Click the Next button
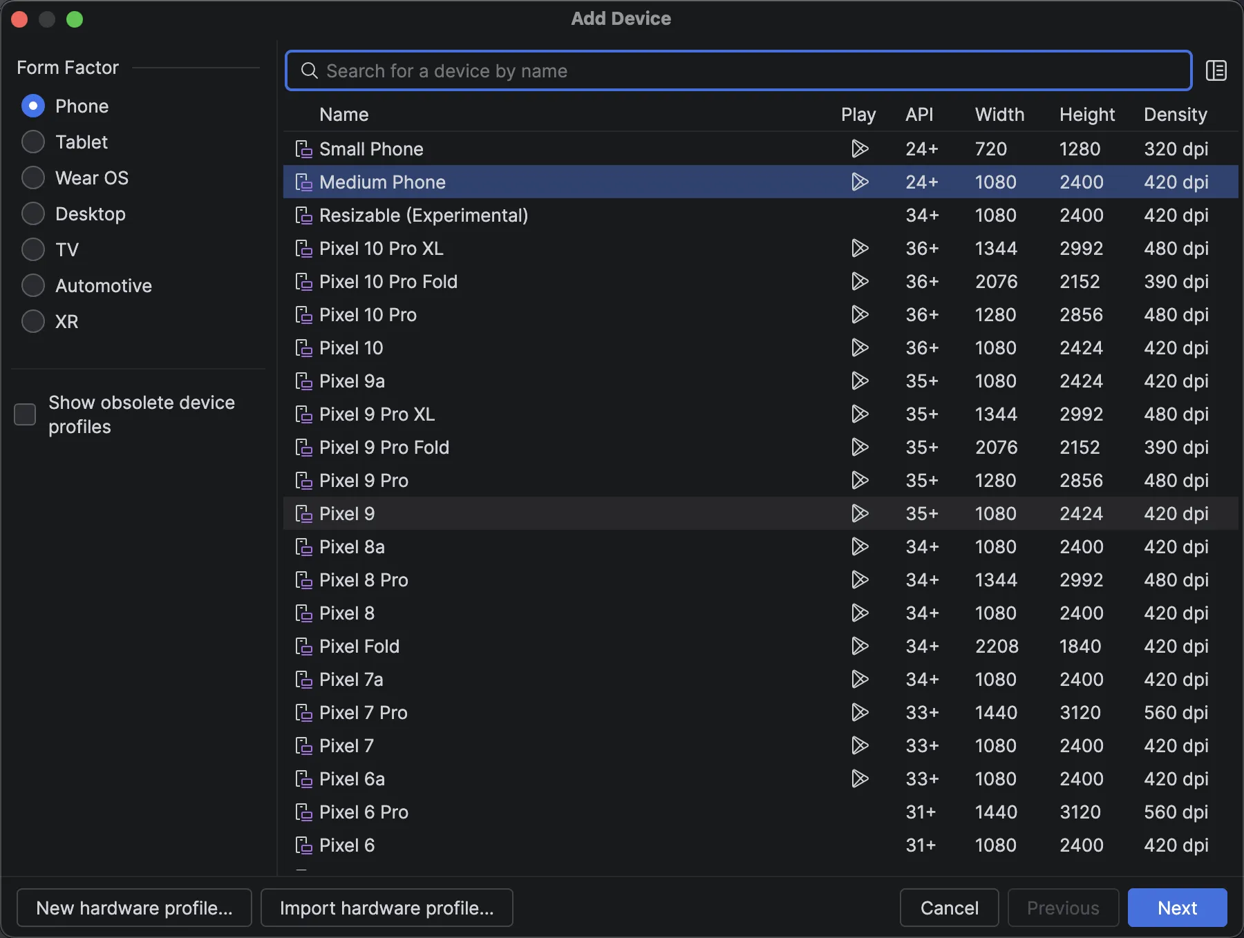 1178,908
